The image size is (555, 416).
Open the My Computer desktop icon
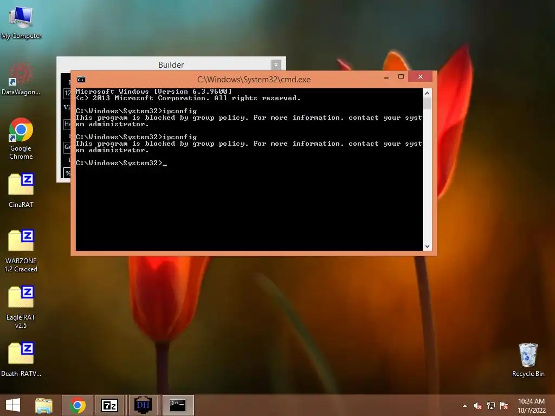pos(21,22)
